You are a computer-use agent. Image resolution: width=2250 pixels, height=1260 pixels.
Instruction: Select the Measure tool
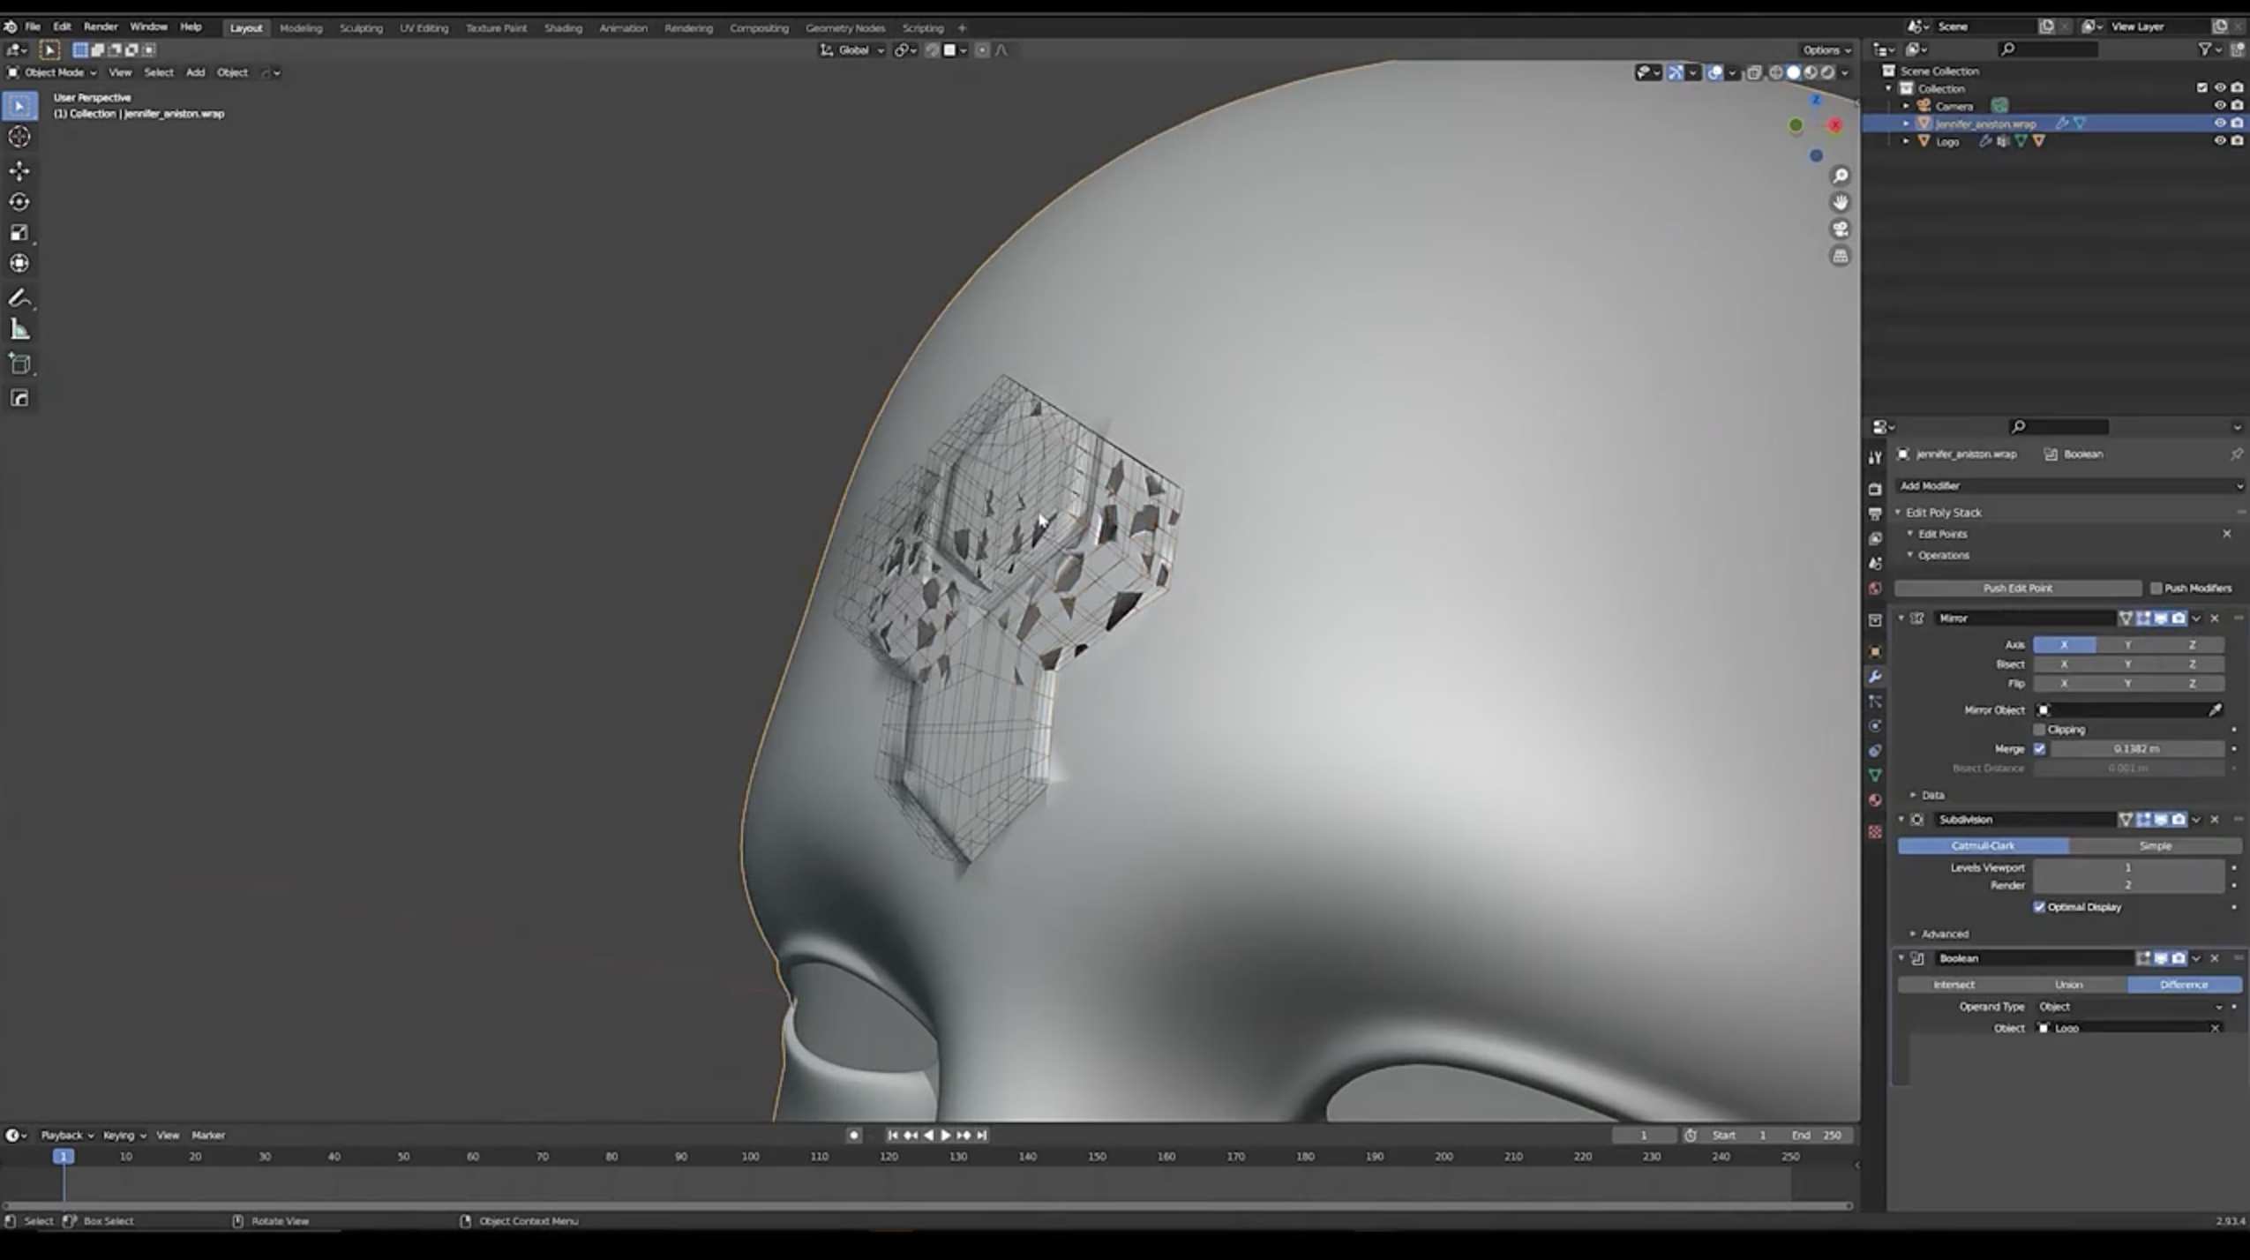pos(19,330)
